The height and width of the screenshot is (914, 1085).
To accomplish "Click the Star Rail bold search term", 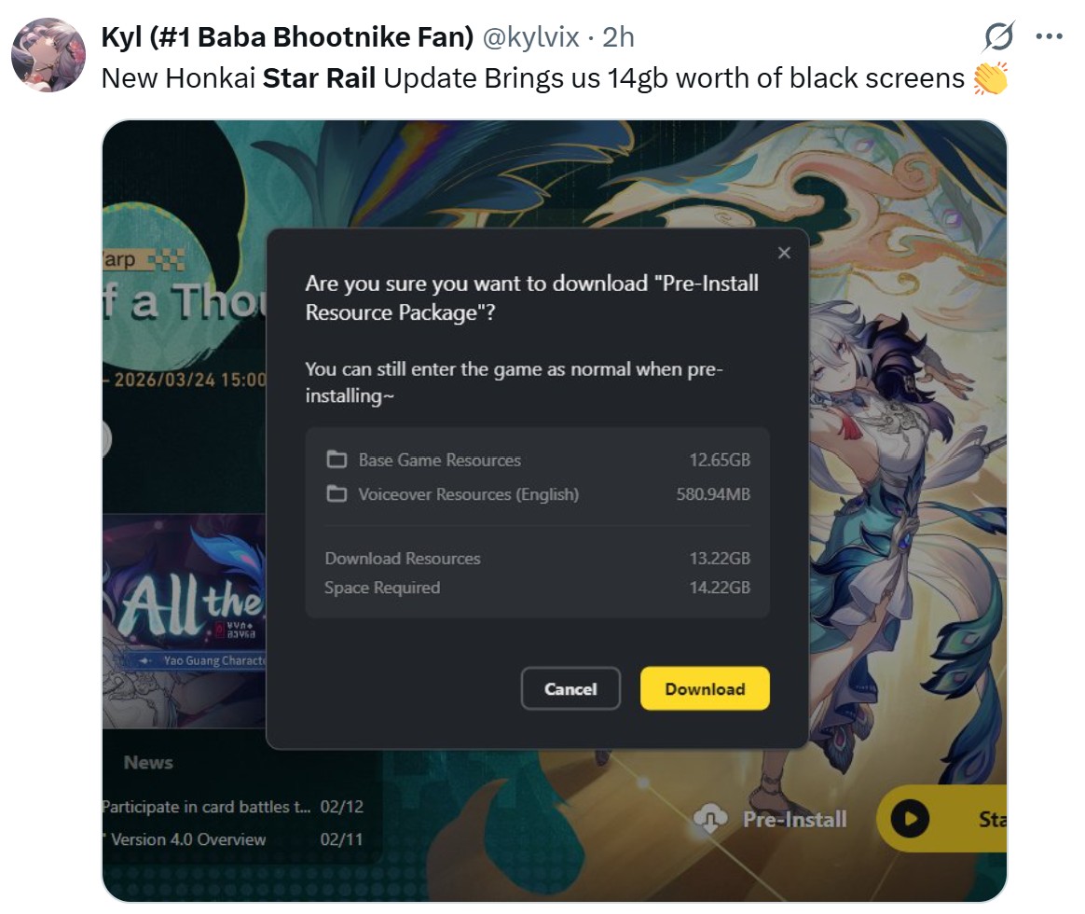I will [x=319, y=78].
